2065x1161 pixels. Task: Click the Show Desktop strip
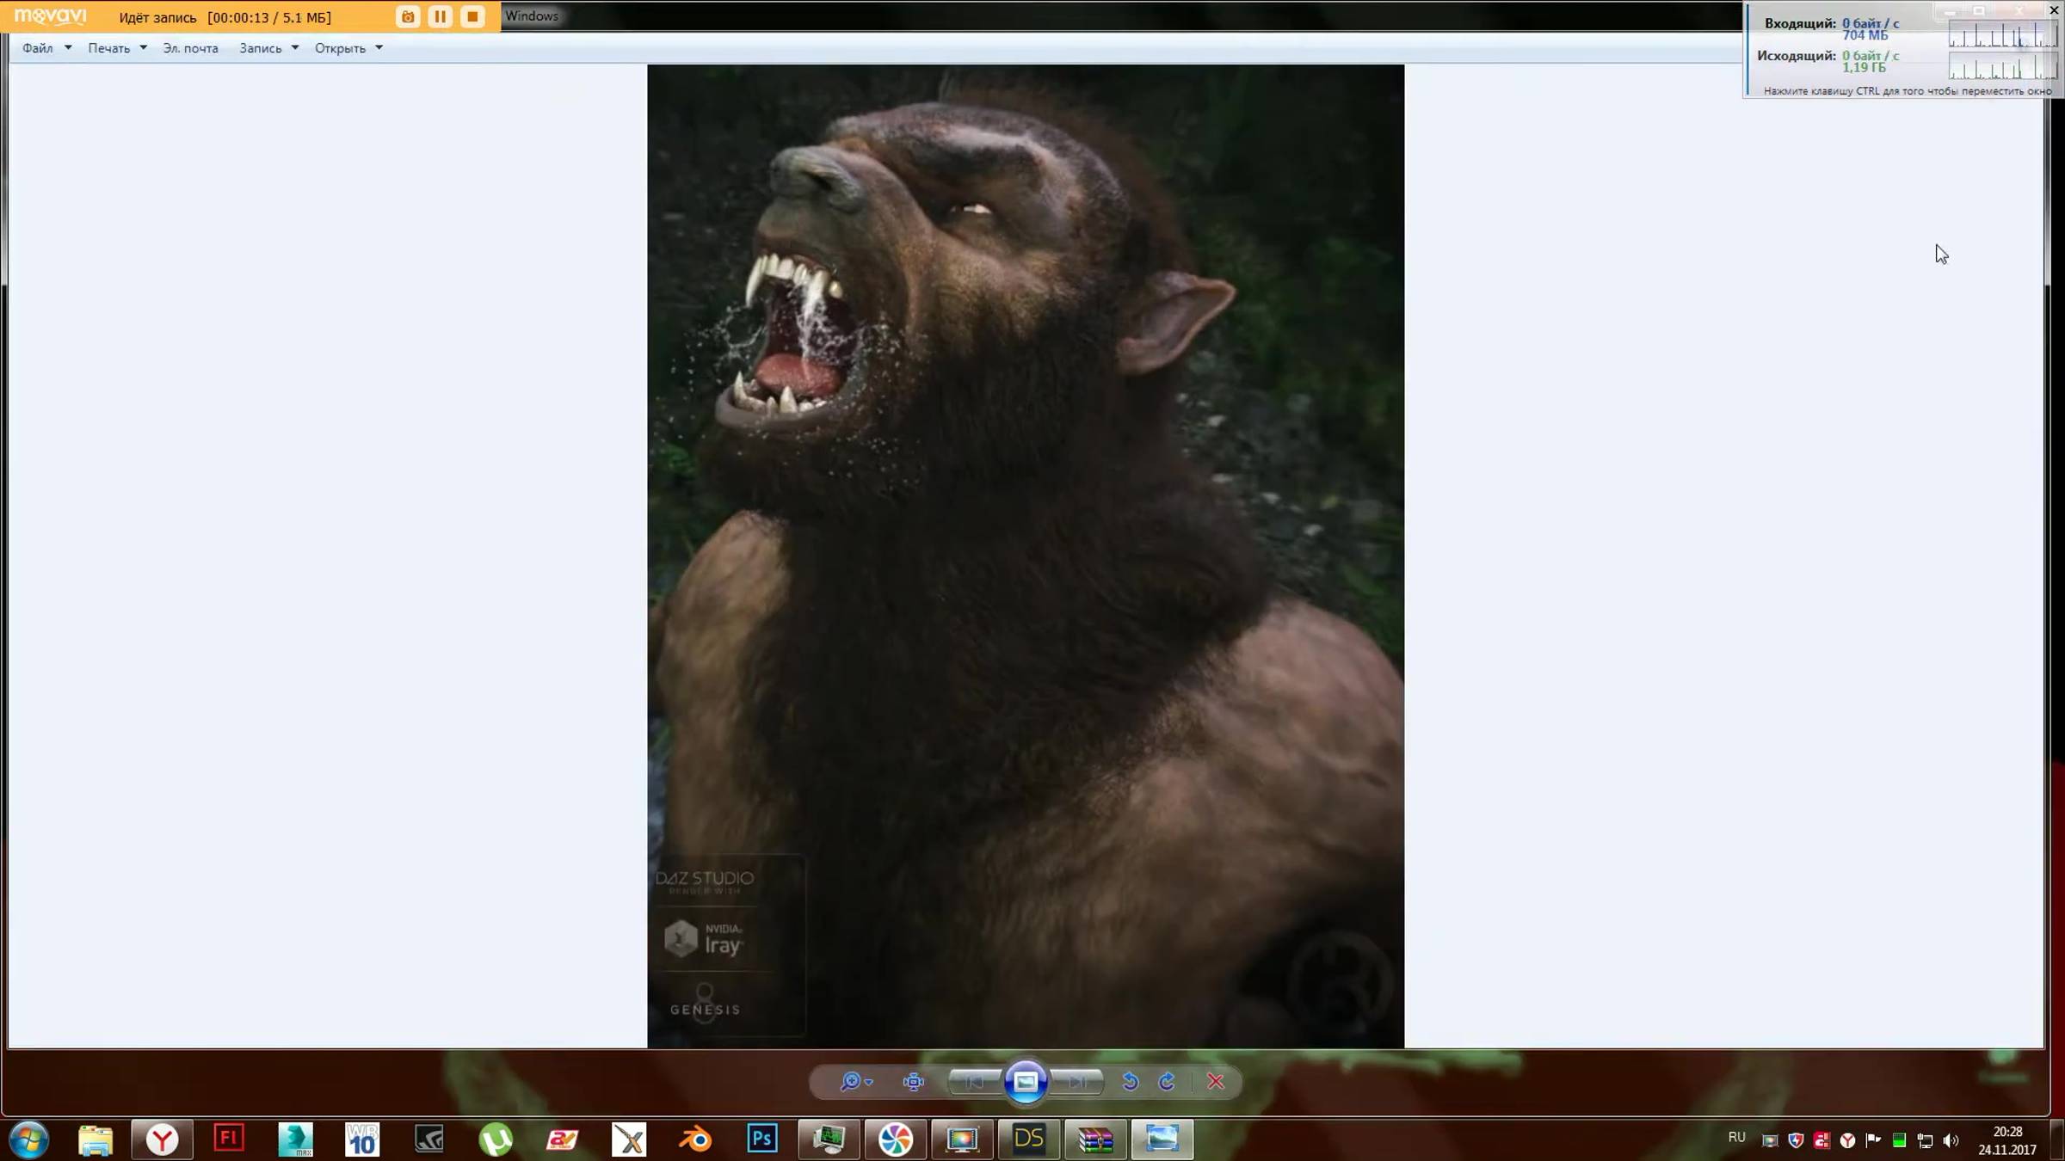pyautogui.click(x=2057, y=1139)
